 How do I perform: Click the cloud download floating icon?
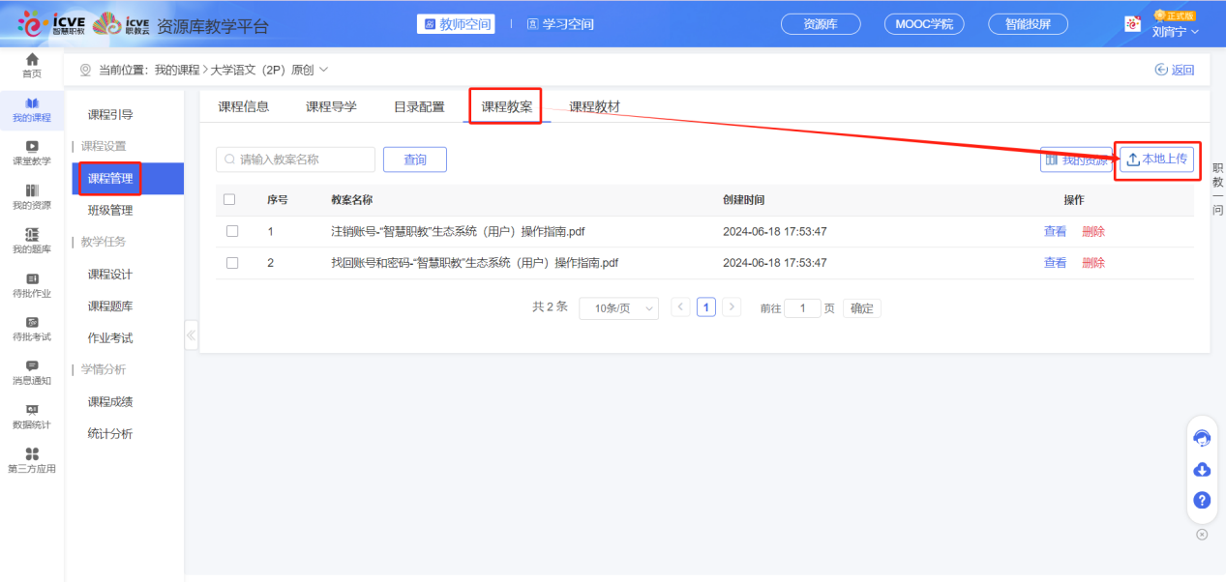pyautogui.click(x=1202, y=469)
